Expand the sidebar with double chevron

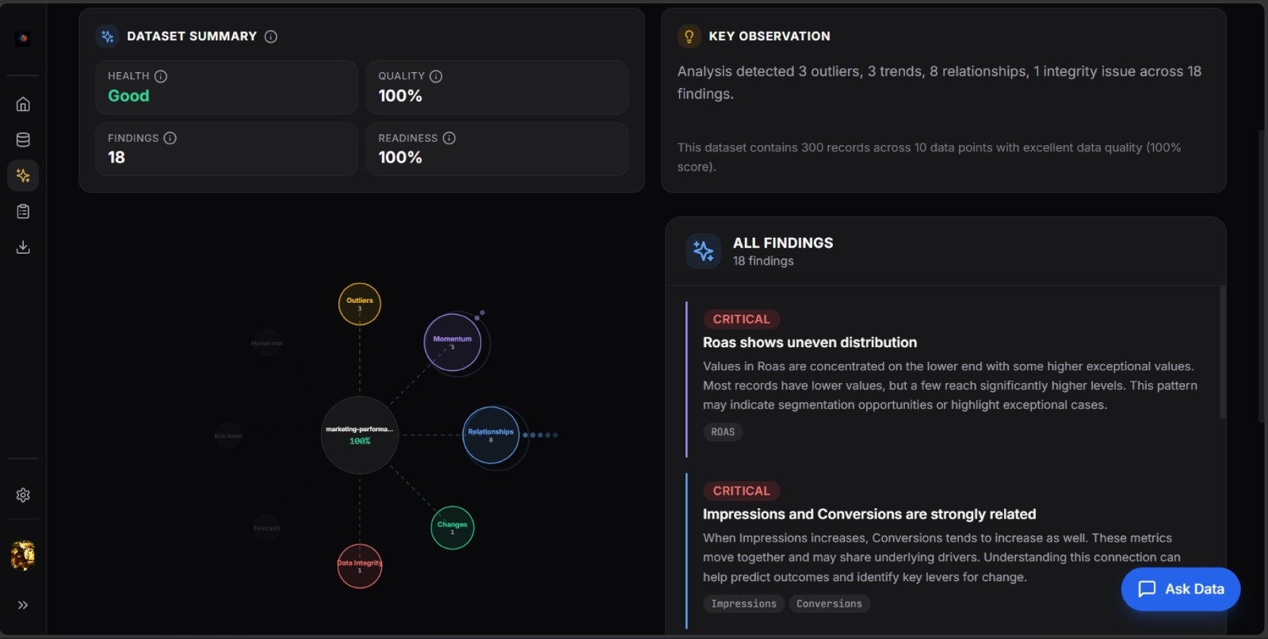pos(23,605)
